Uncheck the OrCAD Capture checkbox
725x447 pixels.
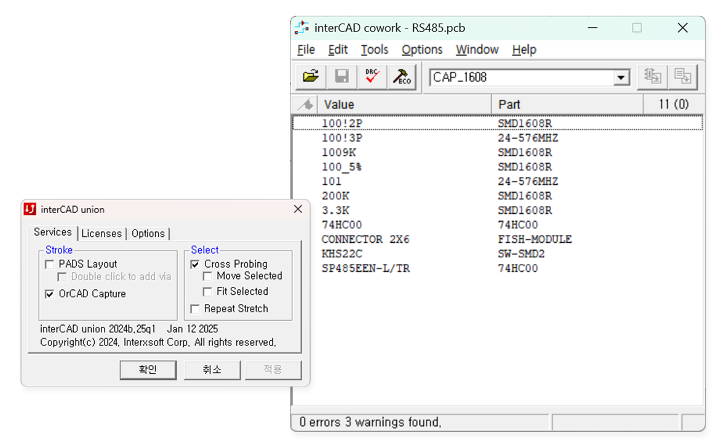coord(50,294)
